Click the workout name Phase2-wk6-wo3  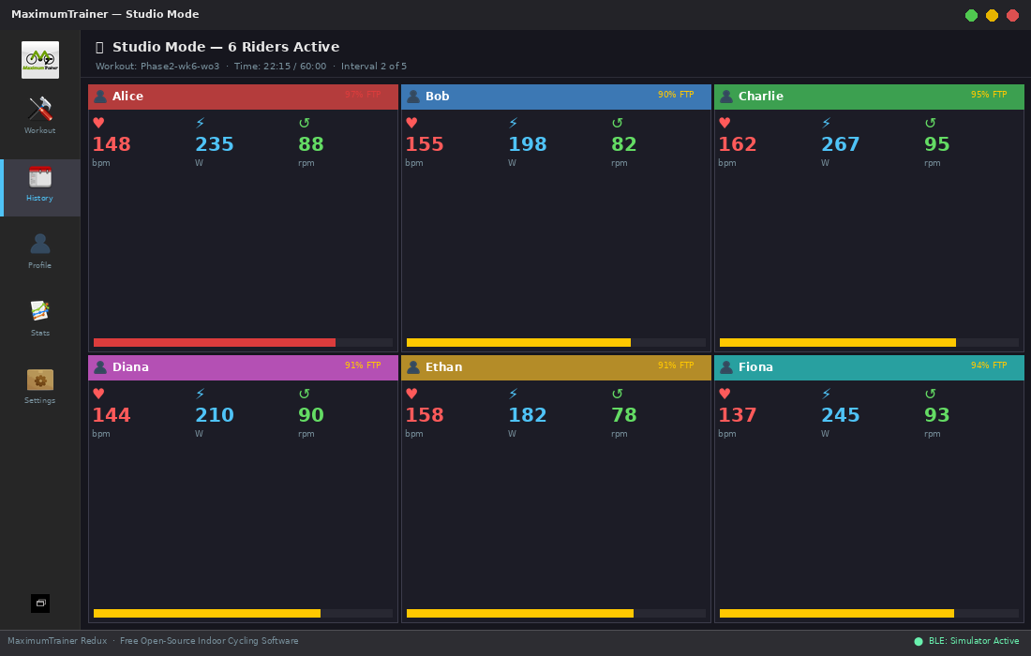tap(179, 66)
